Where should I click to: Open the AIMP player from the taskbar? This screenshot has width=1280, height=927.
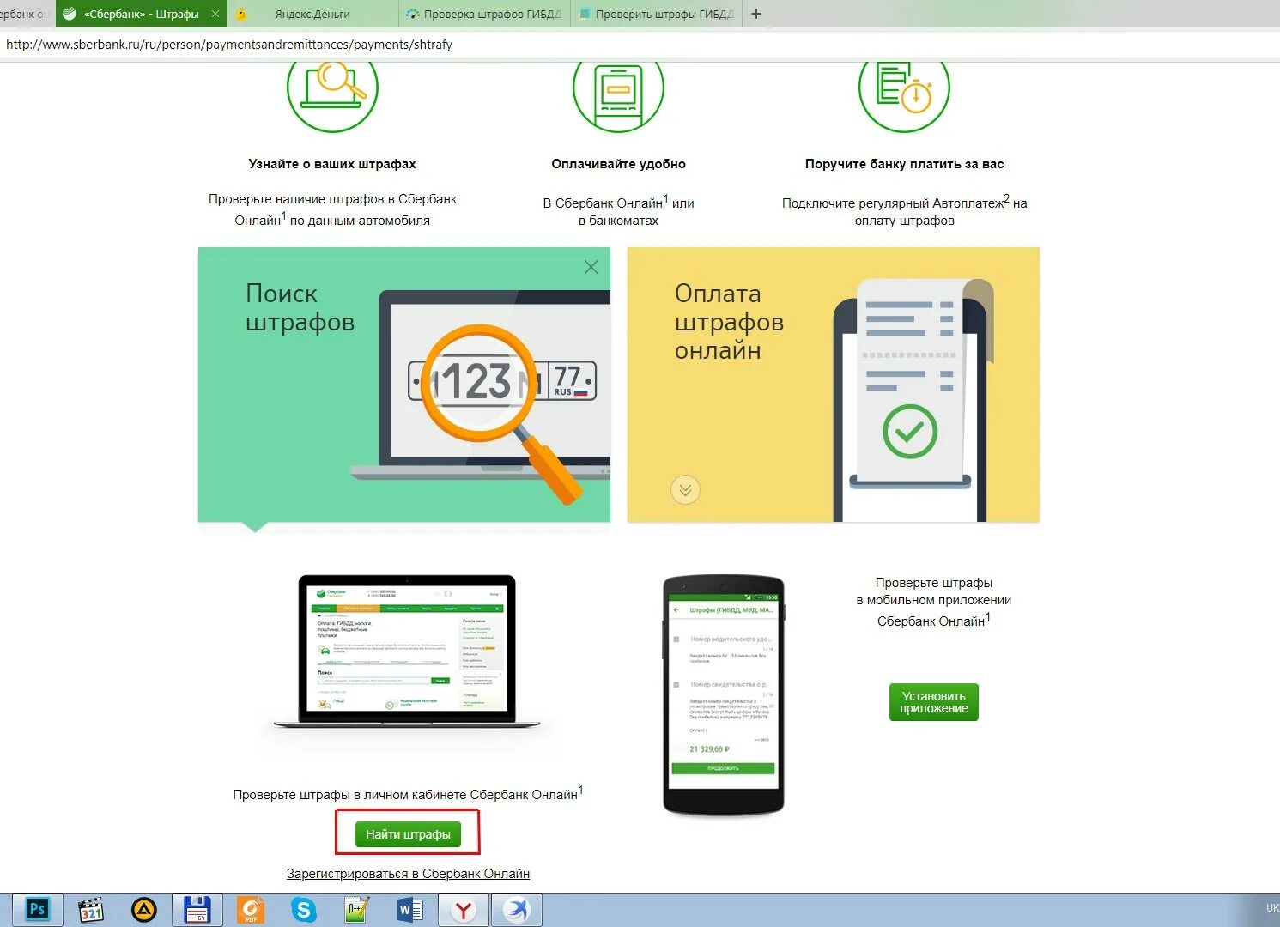tap(144, 910)
